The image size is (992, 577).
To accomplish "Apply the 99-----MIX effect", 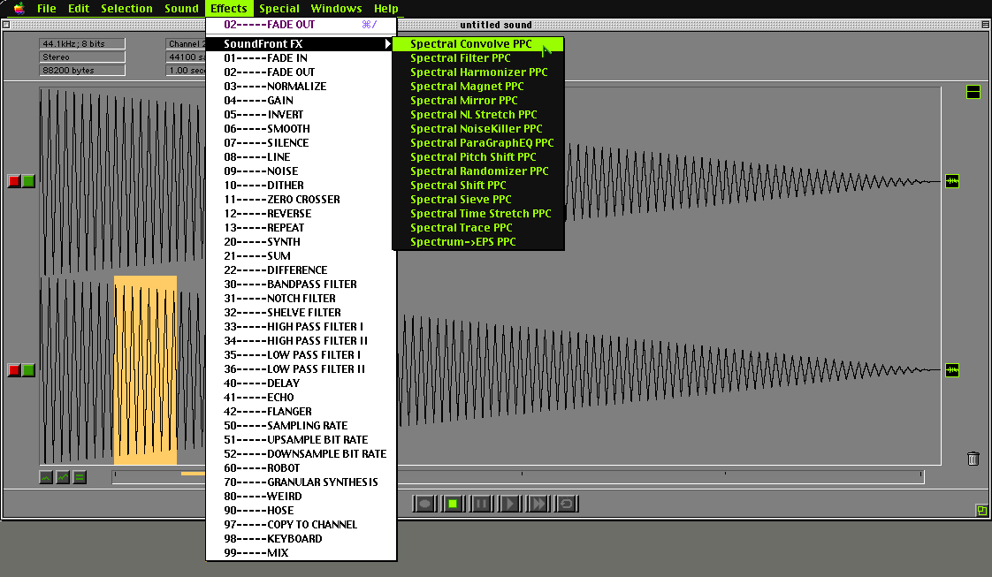I will [x=301, y=553].
